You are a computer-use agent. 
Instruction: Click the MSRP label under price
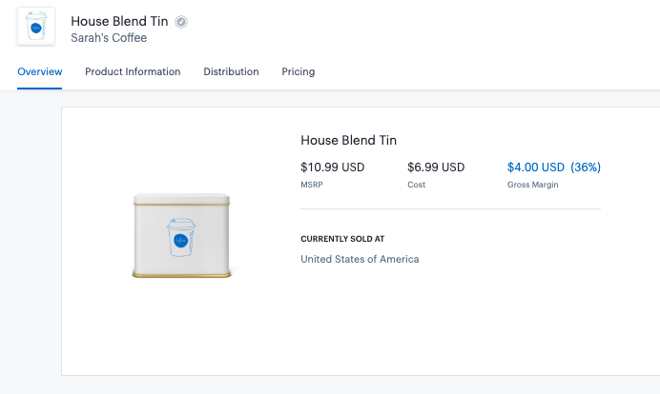pos(312,185)
